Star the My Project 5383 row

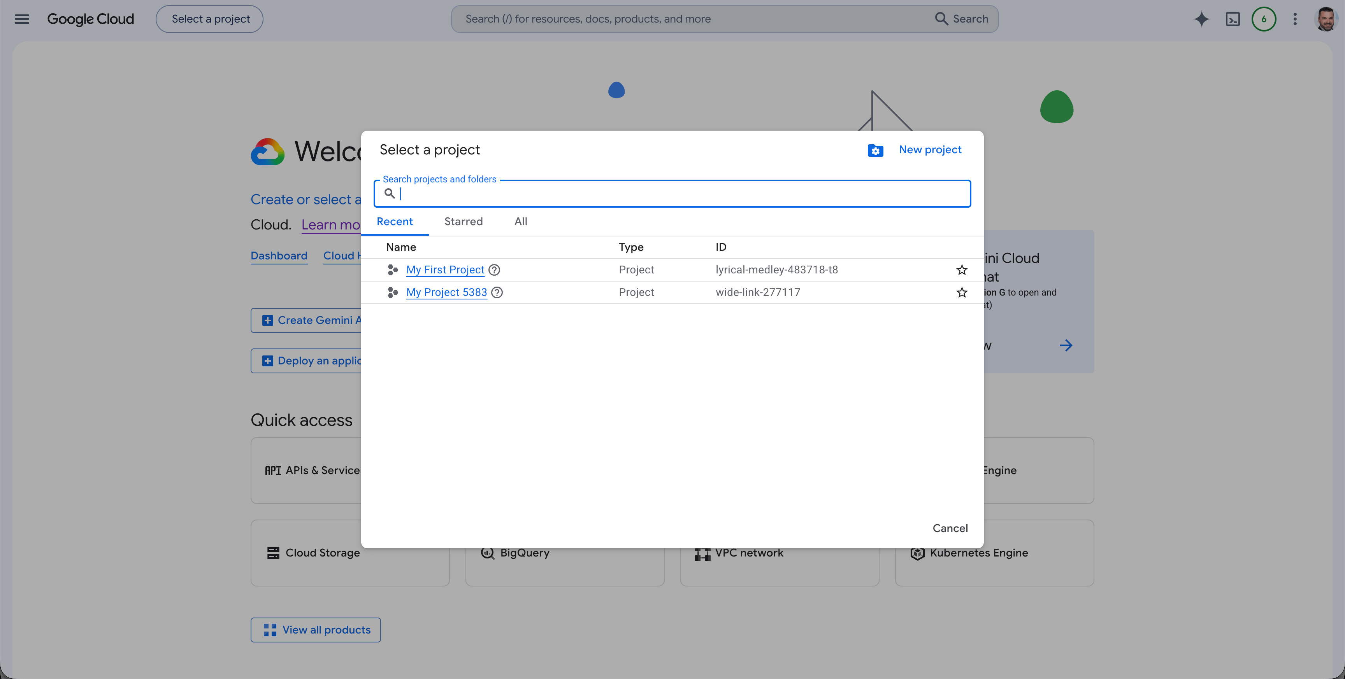click(x=962, y=292)
